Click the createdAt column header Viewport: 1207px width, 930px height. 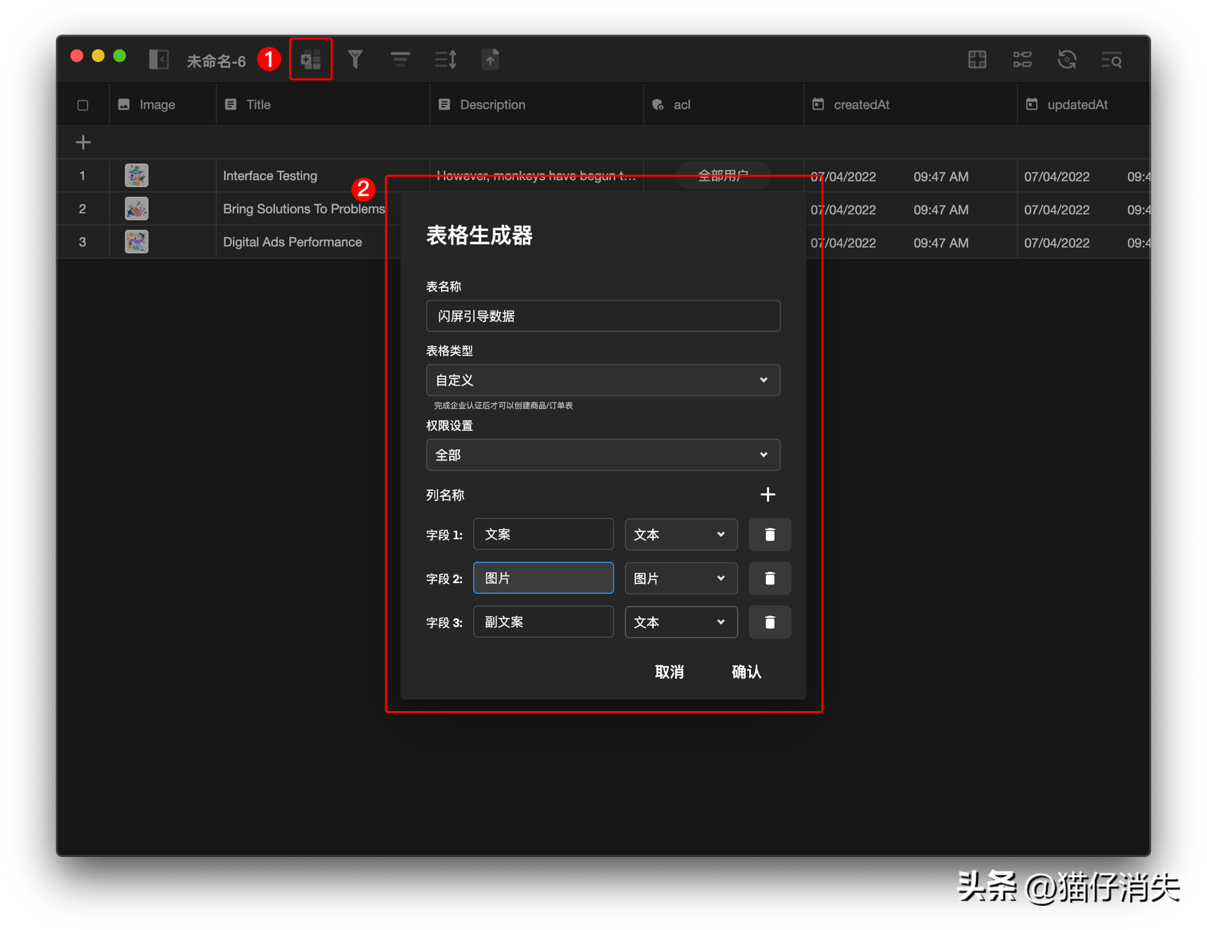(x=910, y=104)
